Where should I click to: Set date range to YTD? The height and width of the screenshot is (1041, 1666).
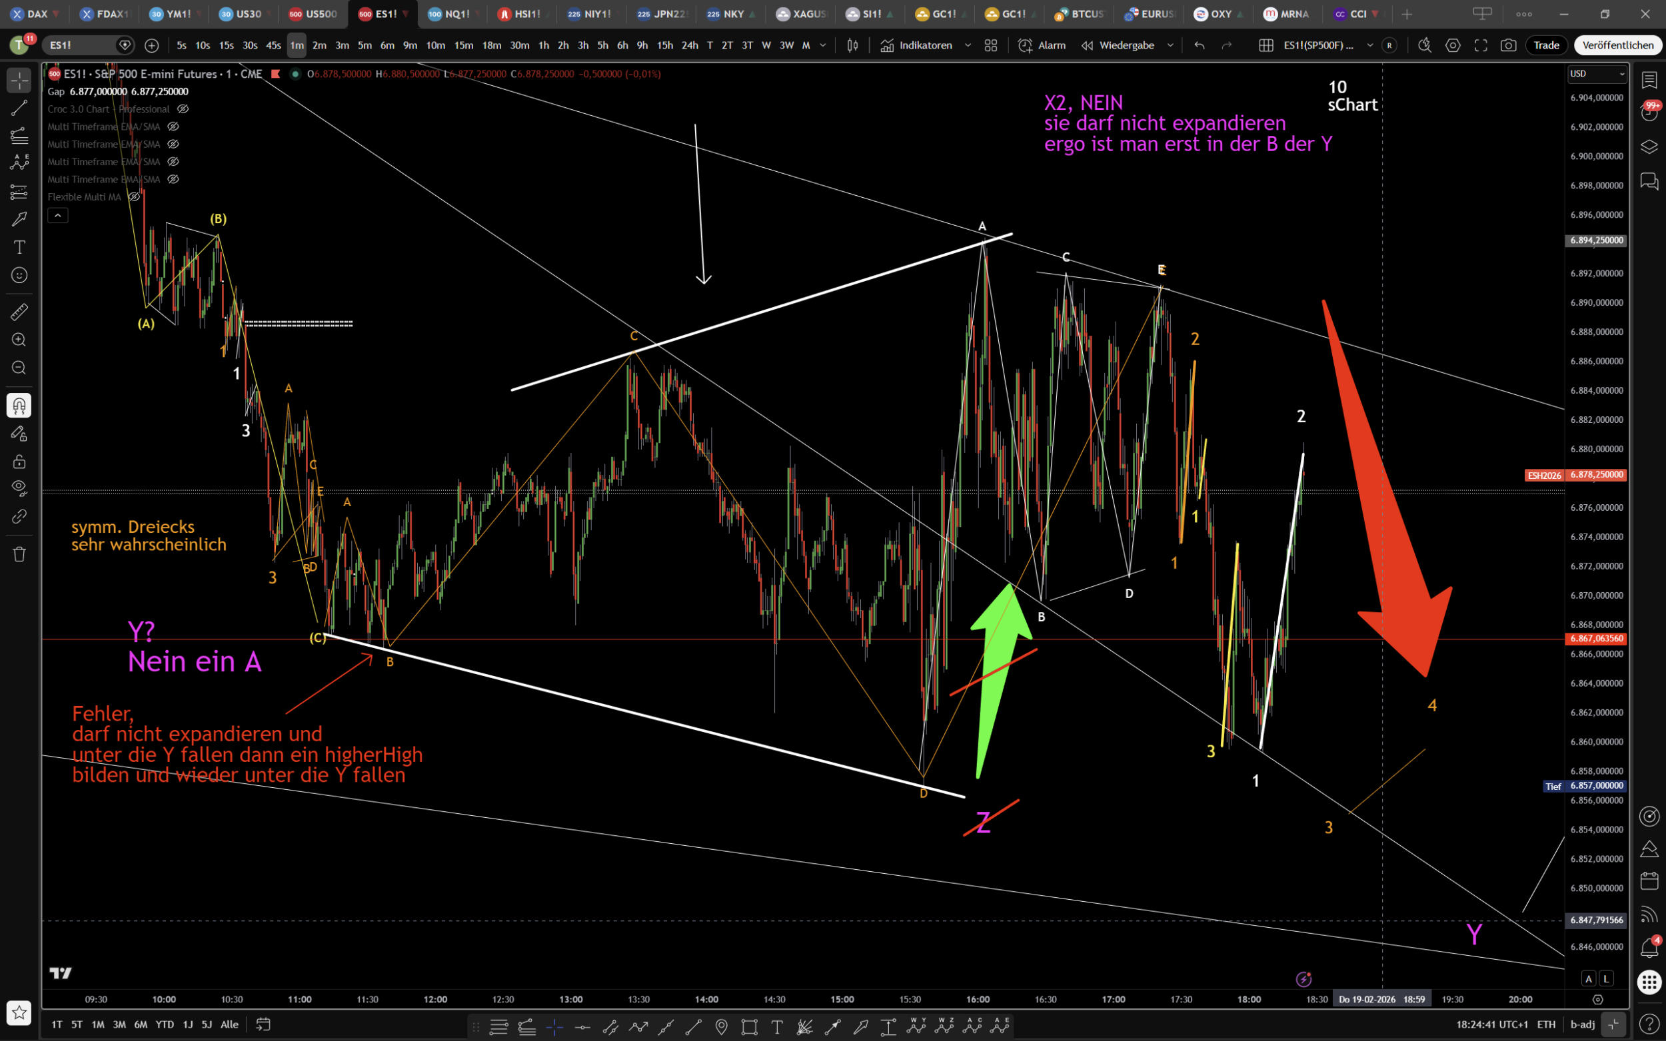tap(164, 1024)
